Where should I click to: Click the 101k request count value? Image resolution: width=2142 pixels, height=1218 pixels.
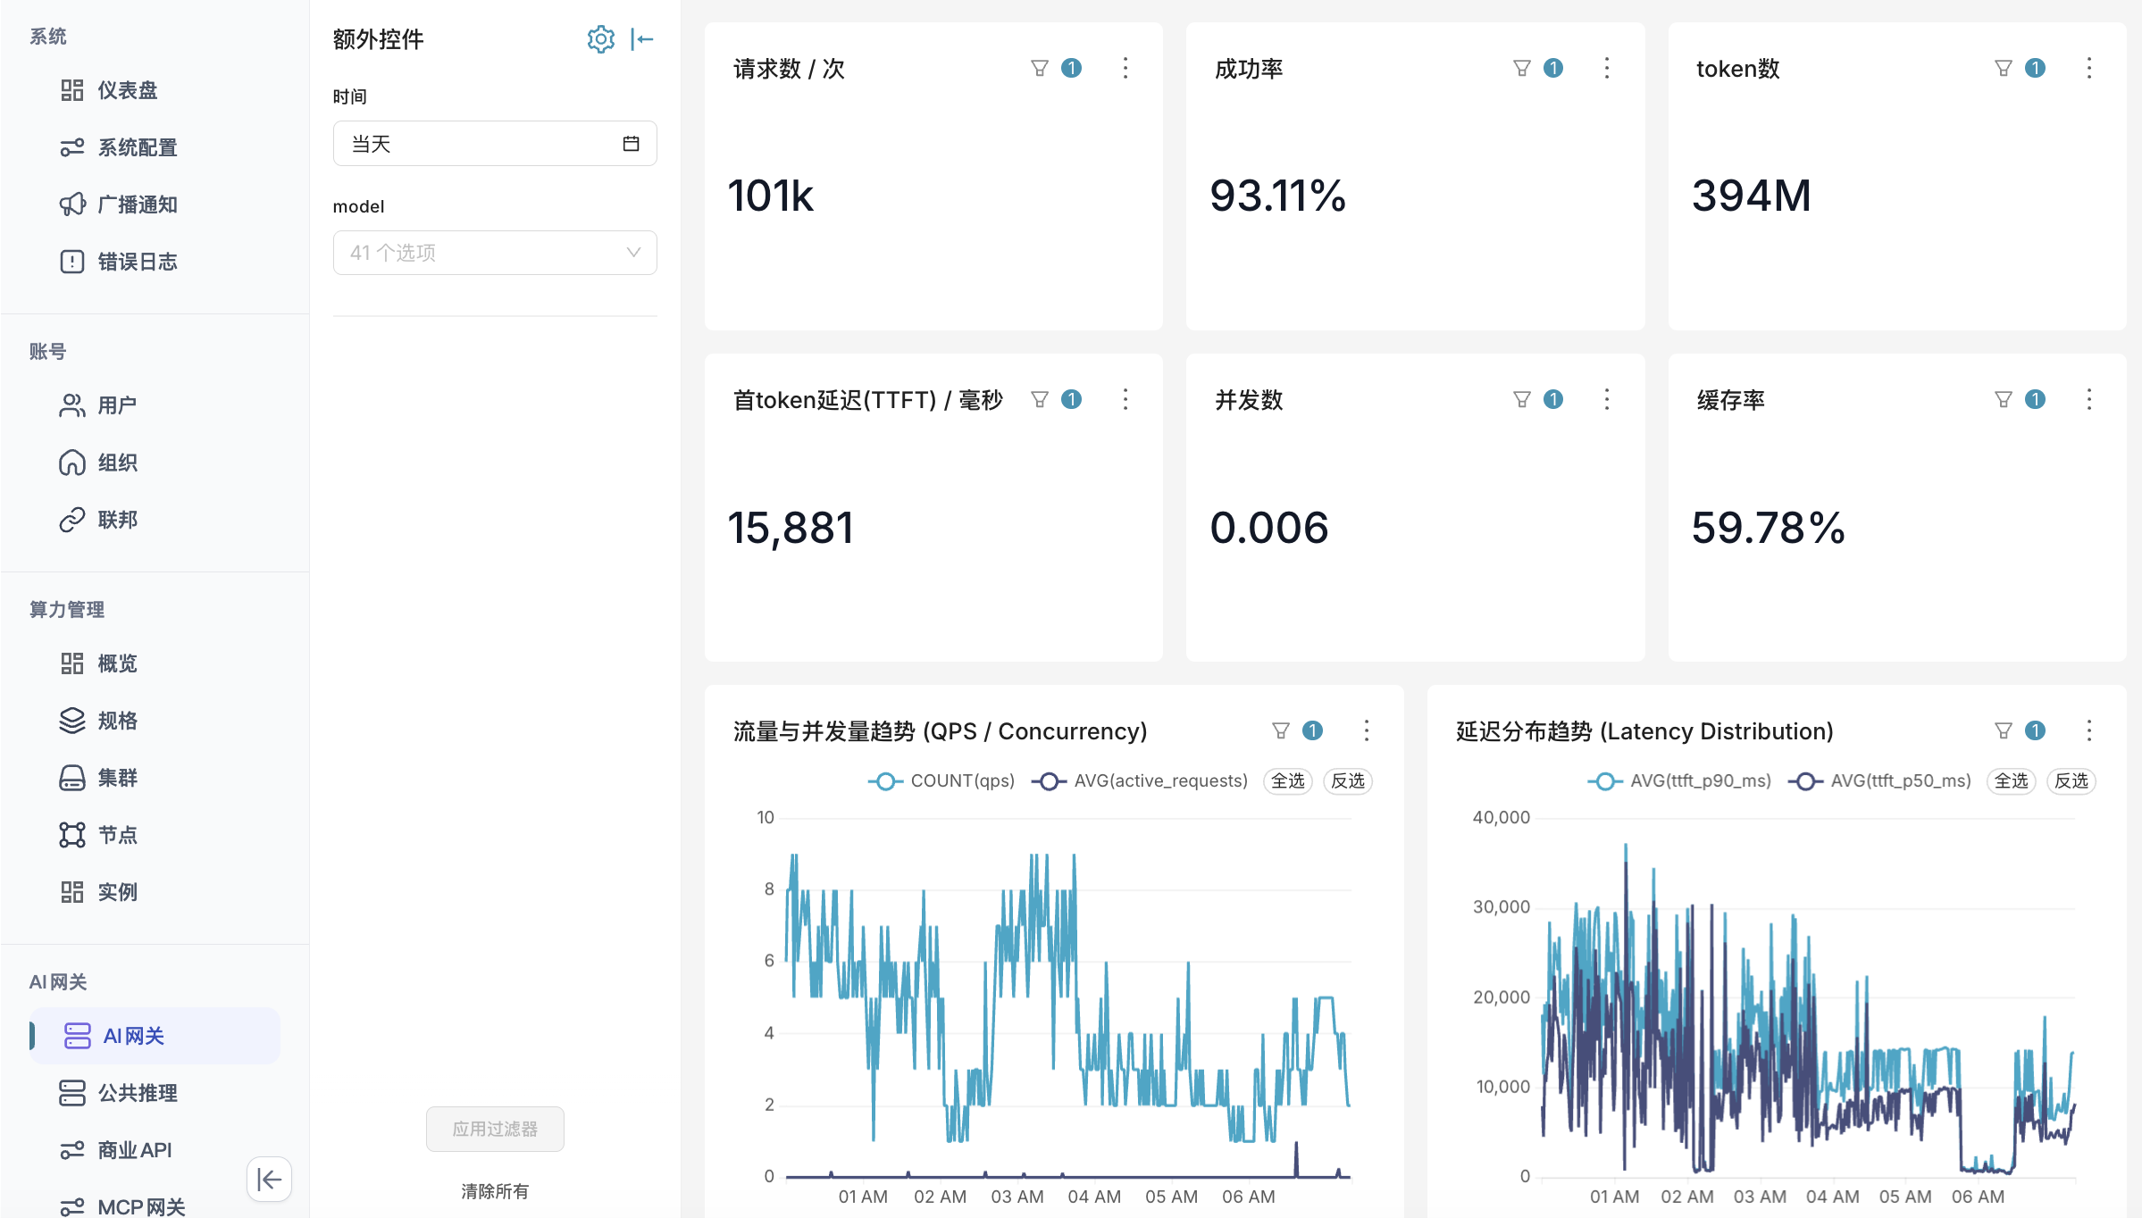[771, 196]
